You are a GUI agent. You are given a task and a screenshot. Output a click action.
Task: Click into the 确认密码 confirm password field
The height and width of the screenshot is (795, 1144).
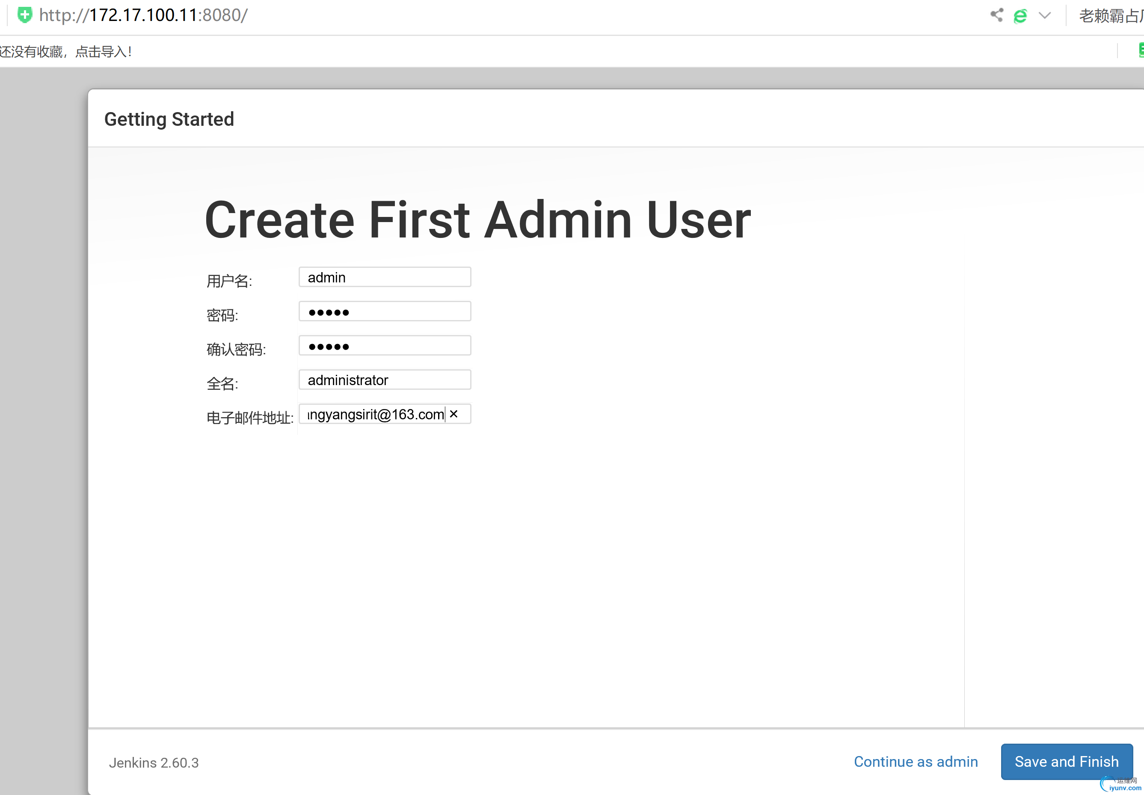385,346
